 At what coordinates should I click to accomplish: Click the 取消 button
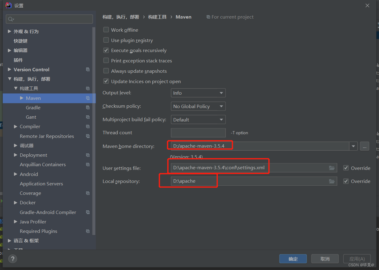pos(325,259)
